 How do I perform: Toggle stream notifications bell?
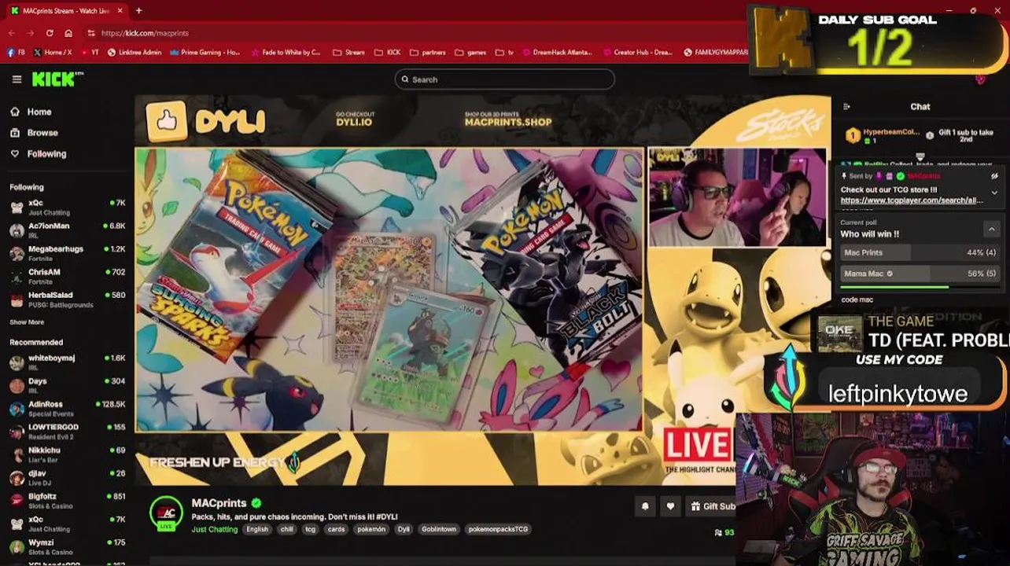(x=645, y=506)
